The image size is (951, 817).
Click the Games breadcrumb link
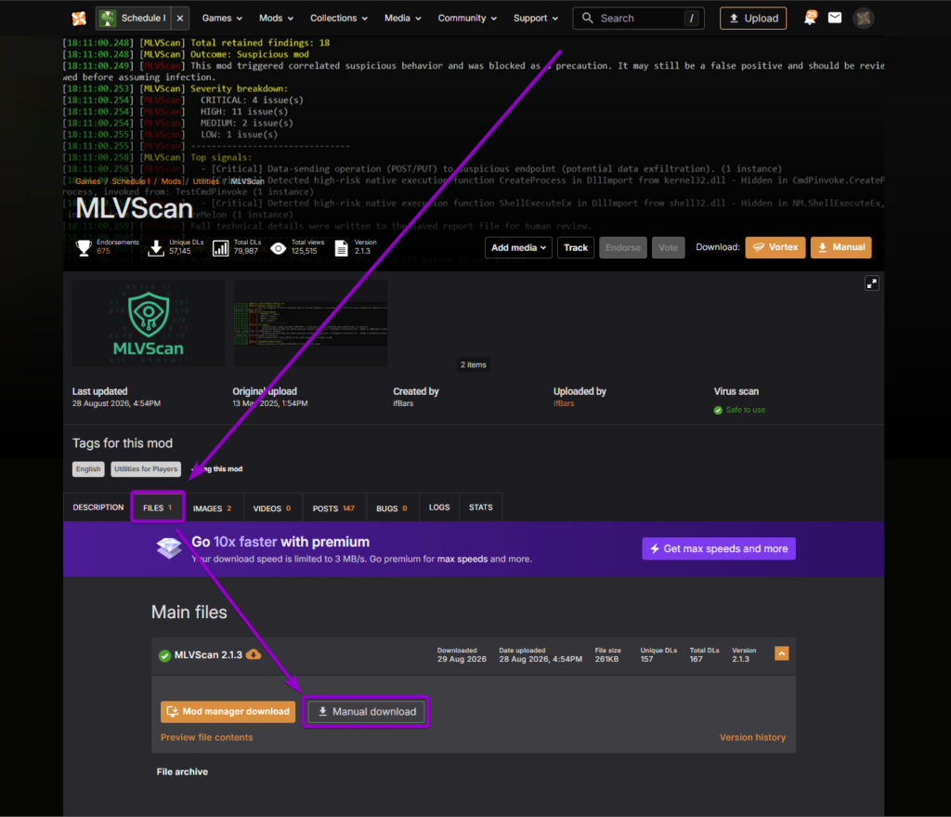88,181
